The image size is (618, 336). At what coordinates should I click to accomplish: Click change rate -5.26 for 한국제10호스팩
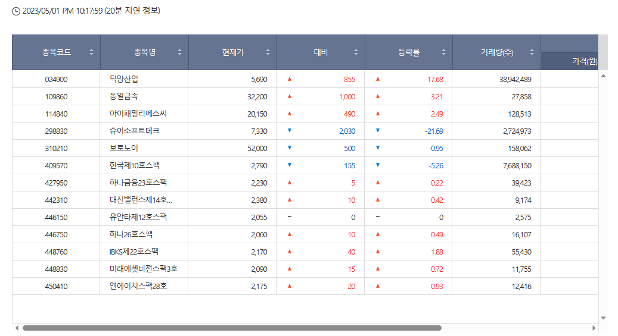coord(436,166)
